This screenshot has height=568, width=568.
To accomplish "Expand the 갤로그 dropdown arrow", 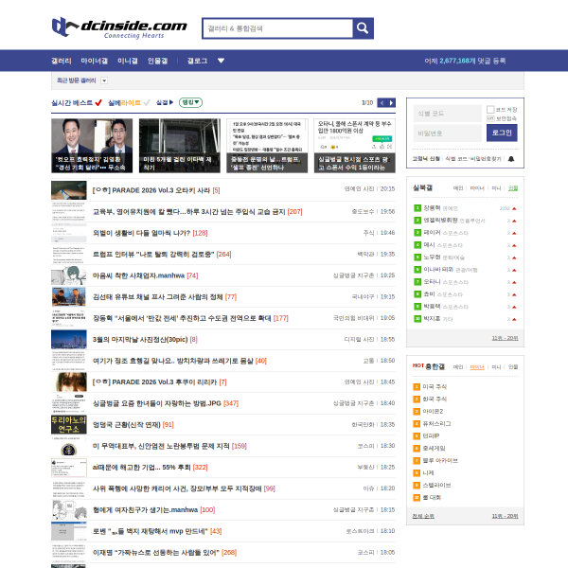I will point(221,61).
